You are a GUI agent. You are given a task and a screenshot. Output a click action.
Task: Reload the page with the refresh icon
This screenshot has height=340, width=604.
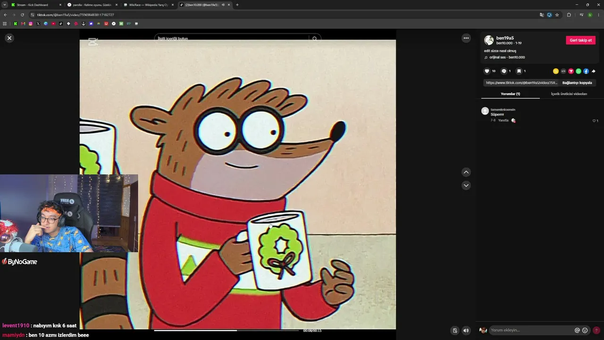(22, 15)
